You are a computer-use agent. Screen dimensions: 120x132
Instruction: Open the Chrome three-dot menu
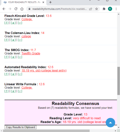tap(116, 9)
